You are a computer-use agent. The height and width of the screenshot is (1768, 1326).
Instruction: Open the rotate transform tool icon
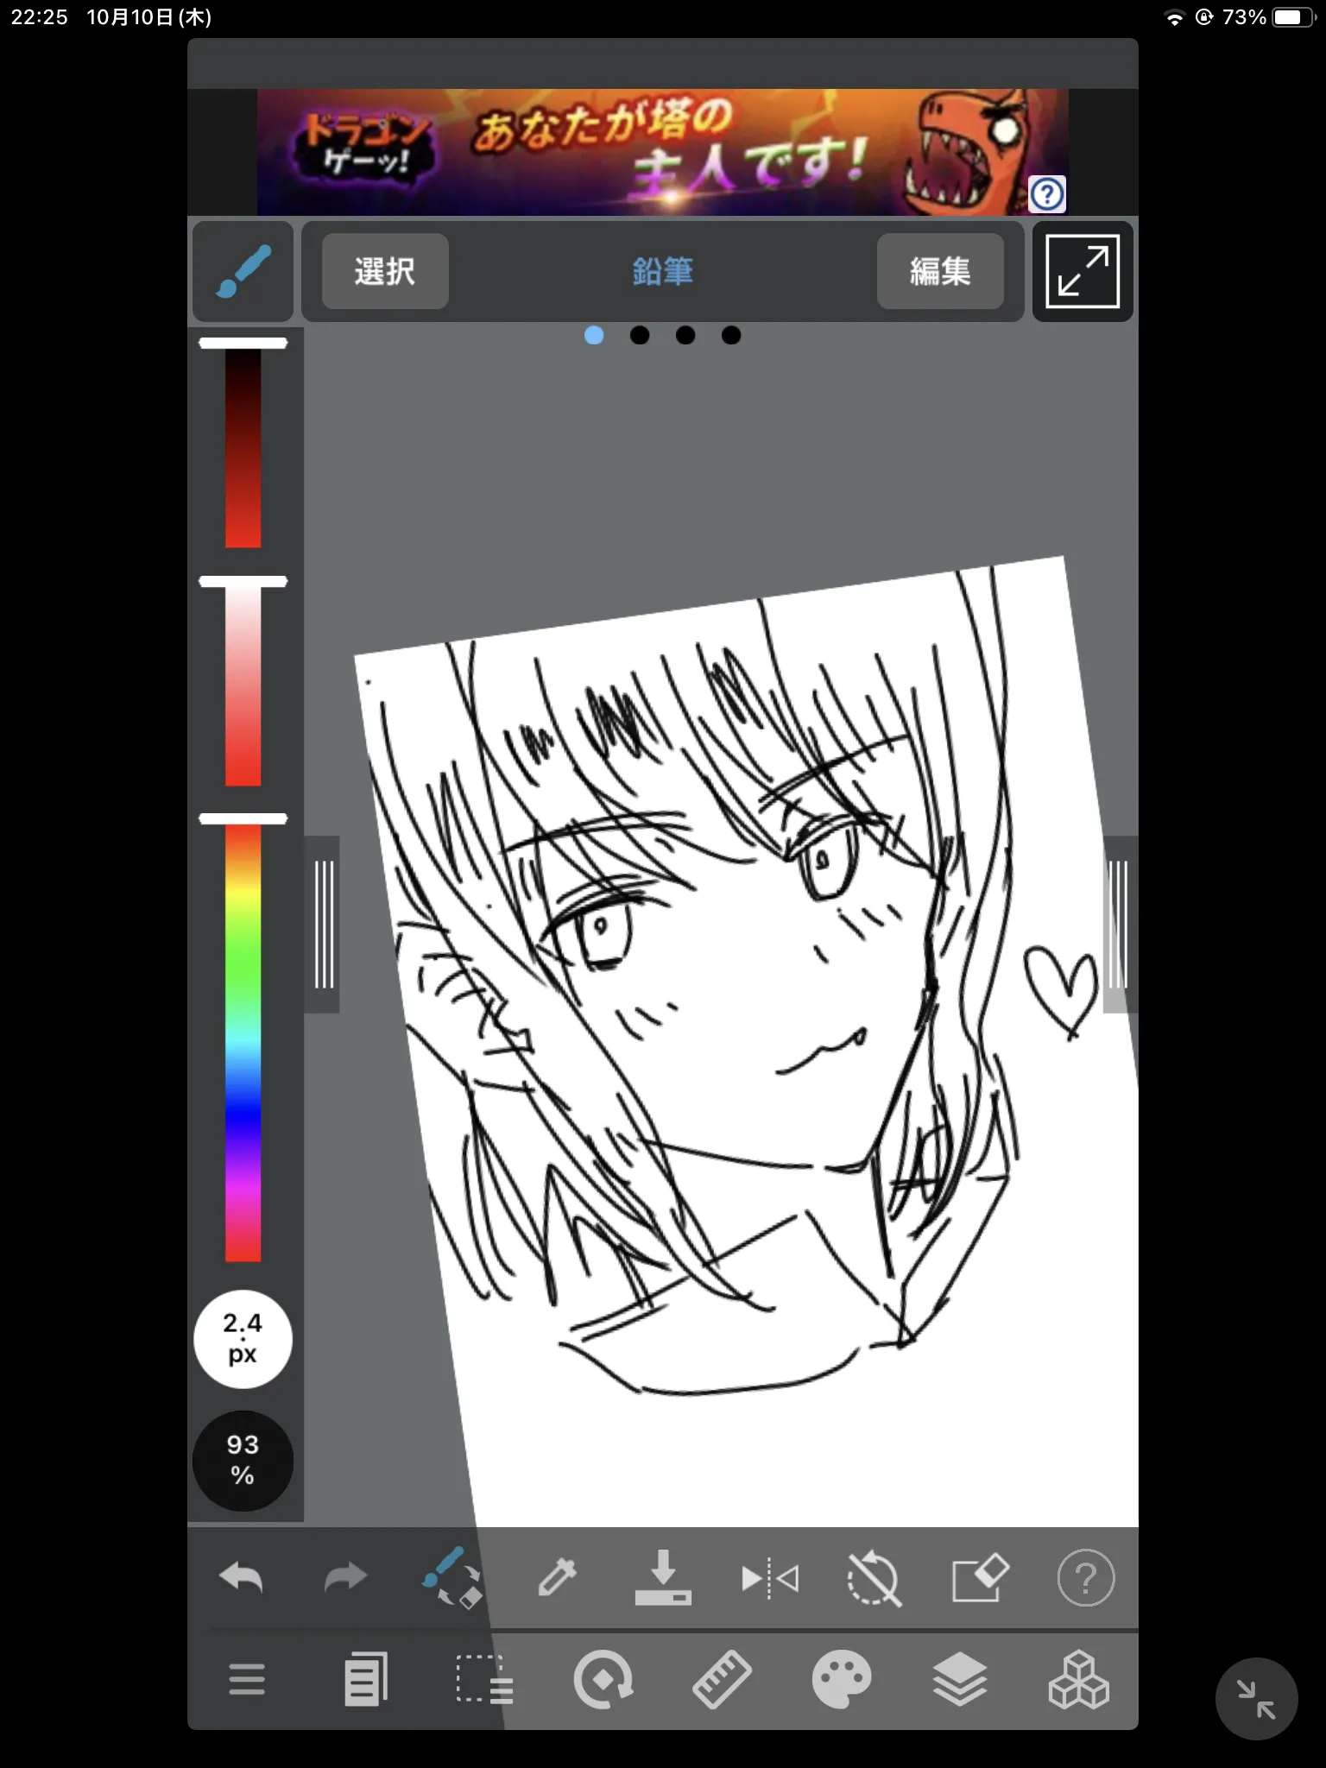[603, 1679]
